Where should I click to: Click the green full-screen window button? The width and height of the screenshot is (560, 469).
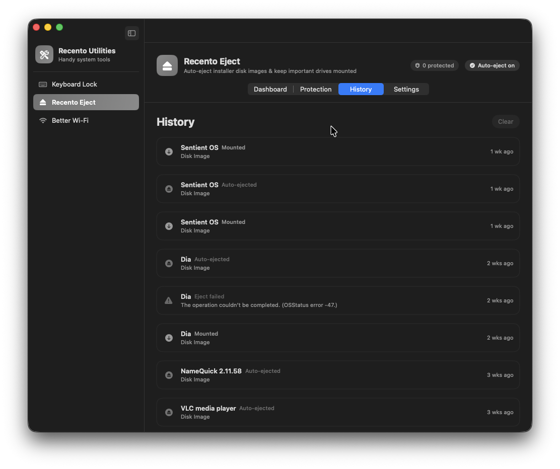tap(59, 28)
